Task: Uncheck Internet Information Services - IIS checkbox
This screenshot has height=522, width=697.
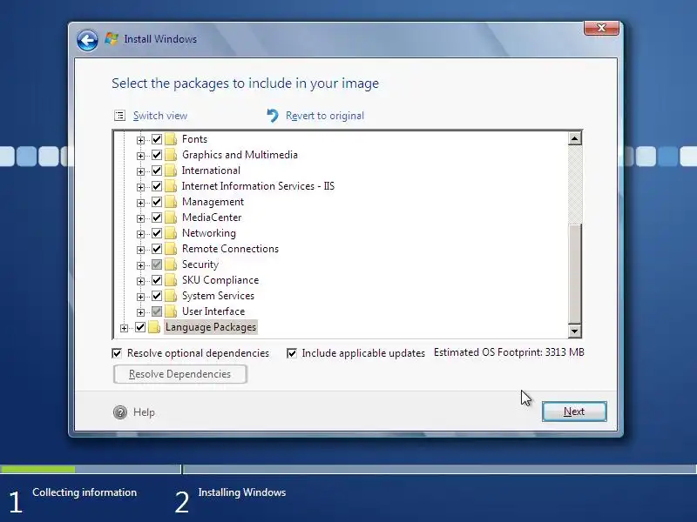Action: (x=157, y=186)
